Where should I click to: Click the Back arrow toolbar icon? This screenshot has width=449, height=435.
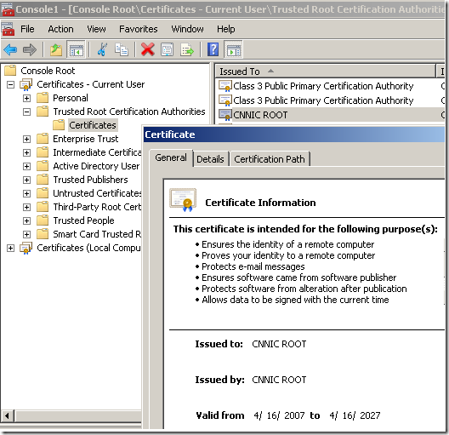(10, 50)
